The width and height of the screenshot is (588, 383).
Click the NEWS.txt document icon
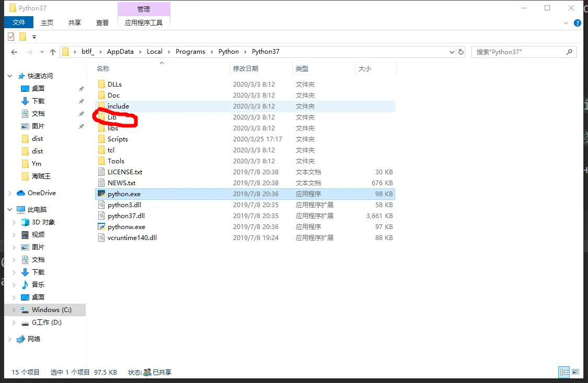(x=101, y=183)
